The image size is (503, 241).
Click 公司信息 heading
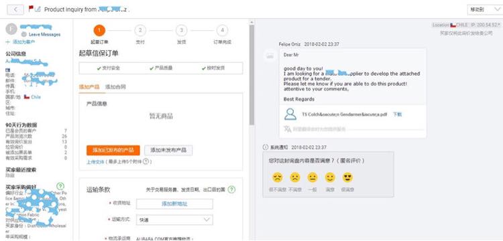pyautogui.click(x=15, y=54)
